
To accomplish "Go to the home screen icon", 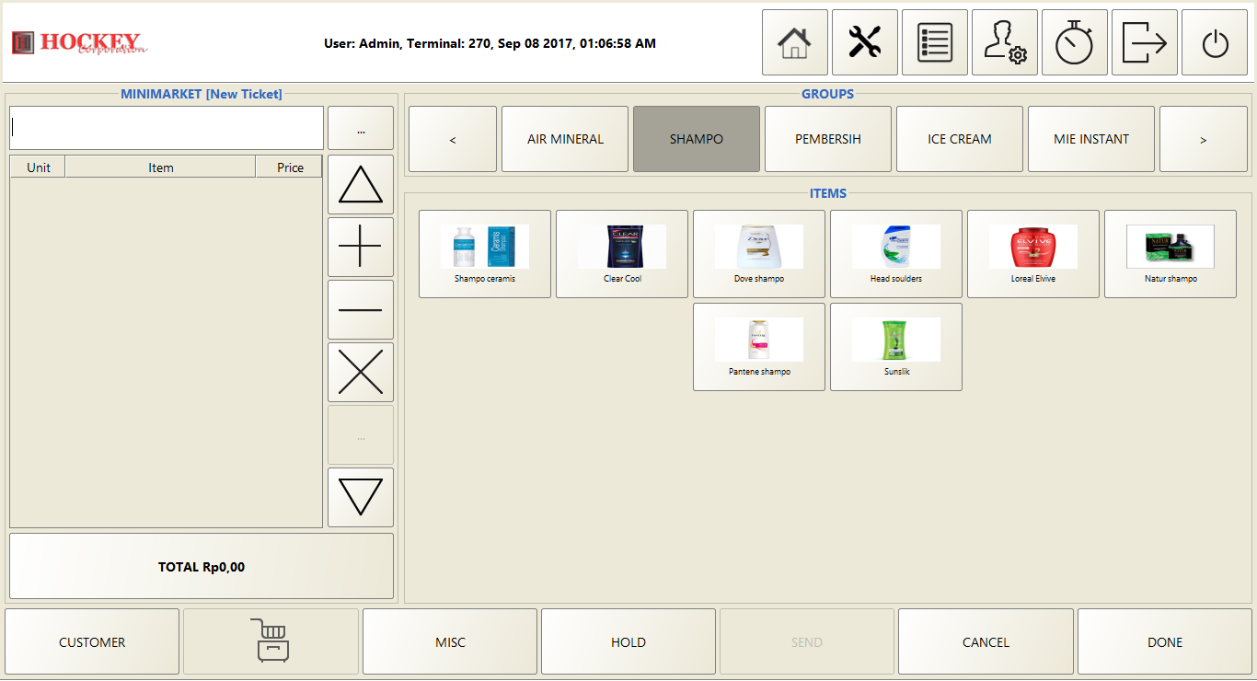I will (795, 42).
